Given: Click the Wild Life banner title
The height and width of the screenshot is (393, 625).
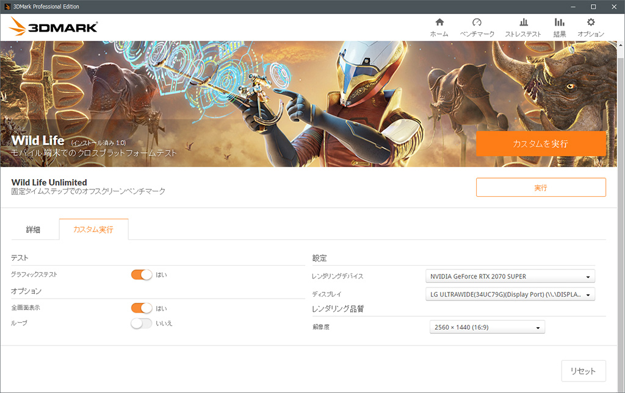Looking at the screenshot, I should click(x=38, y=140).
